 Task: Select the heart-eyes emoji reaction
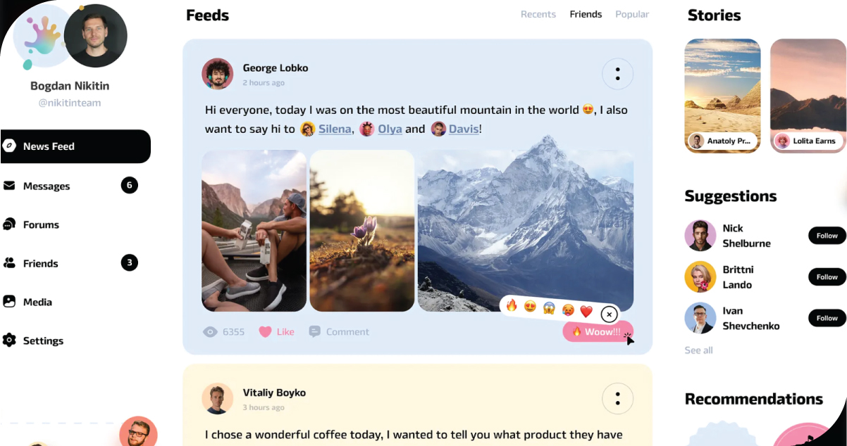(x=531, y=308)
